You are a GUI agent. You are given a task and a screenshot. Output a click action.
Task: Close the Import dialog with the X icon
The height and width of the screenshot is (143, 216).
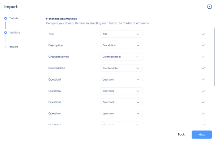209,7
